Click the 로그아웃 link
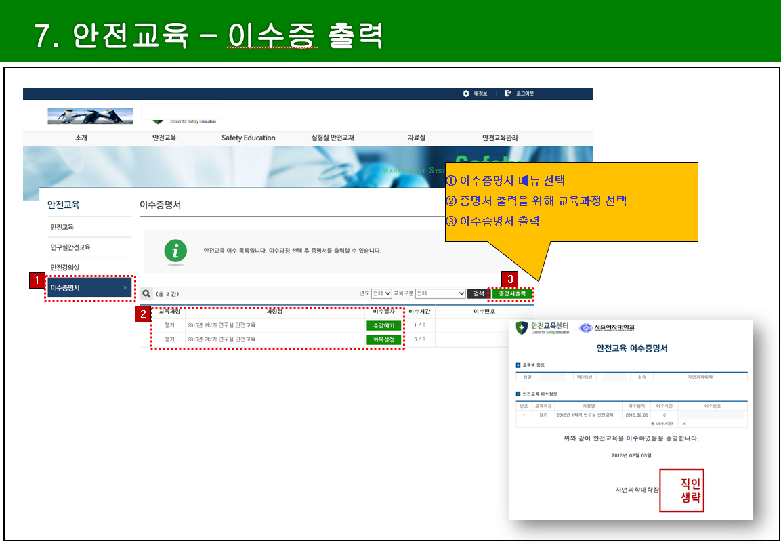This screenshot has width=781, height=544. (525, 93)
